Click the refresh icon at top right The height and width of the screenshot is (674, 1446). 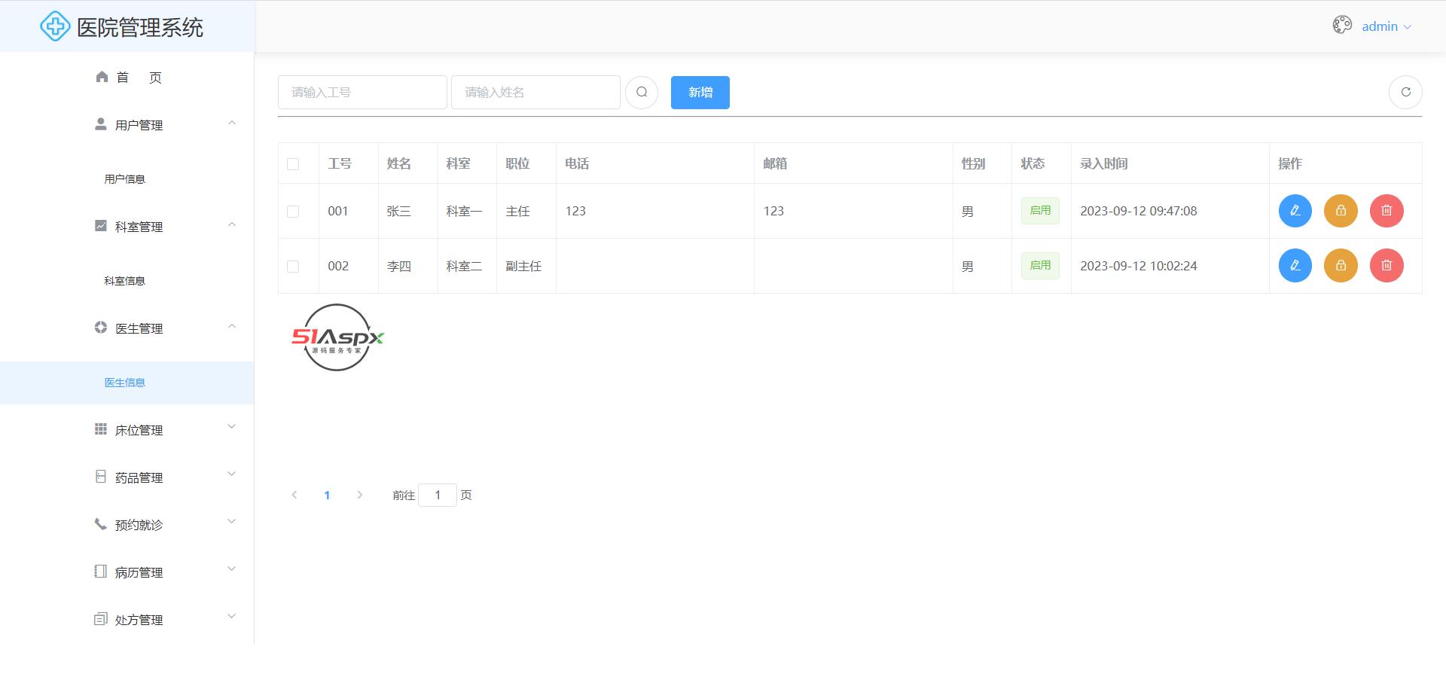tap(1405, 93)
